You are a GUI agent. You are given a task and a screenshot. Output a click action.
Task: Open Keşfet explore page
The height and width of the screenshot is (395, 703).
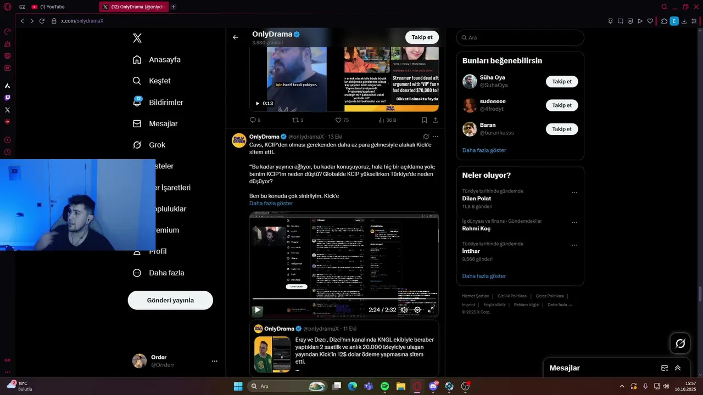pos(152,81)
